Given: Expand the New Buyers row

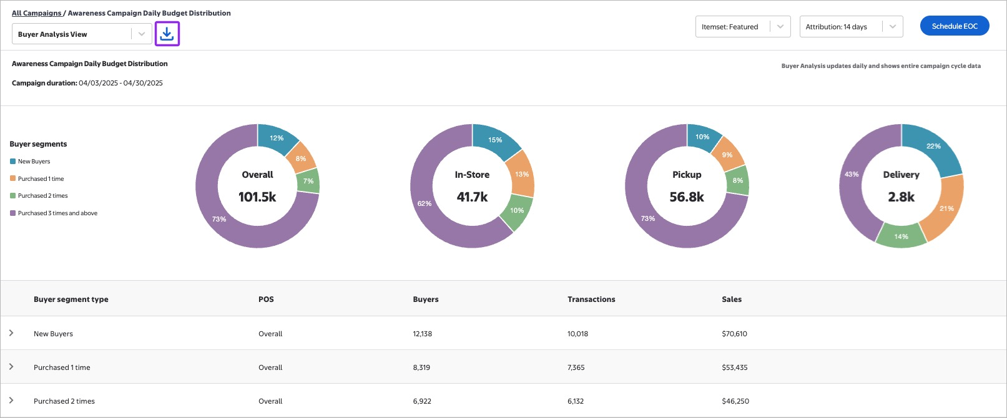Looking at the screenshot, I should coord(11,333).
